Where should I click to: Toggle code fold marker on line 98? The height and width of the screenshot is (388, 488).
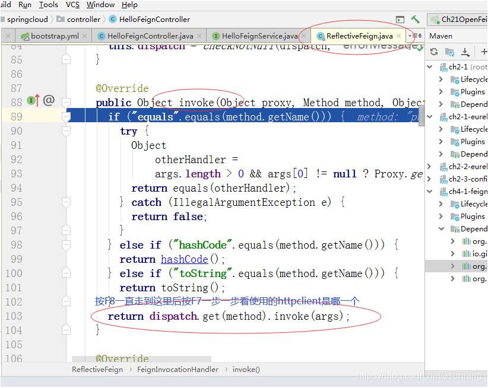(x=66, y=245)
